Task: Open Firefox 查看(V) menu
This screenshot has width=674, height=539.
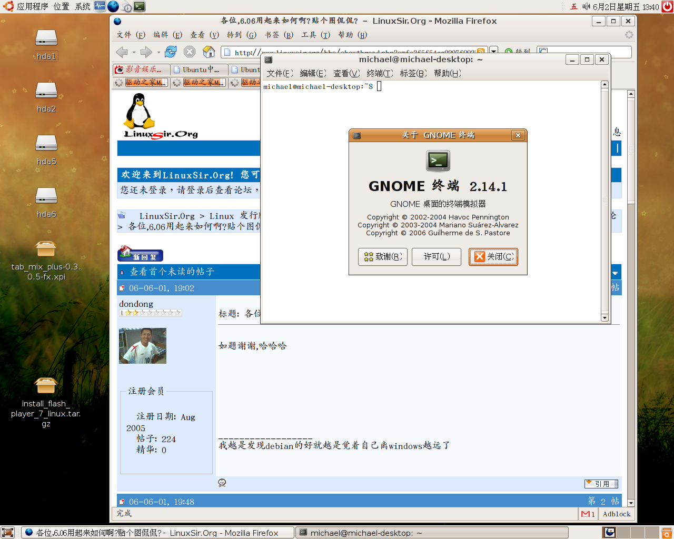Action: pos(204,35)
